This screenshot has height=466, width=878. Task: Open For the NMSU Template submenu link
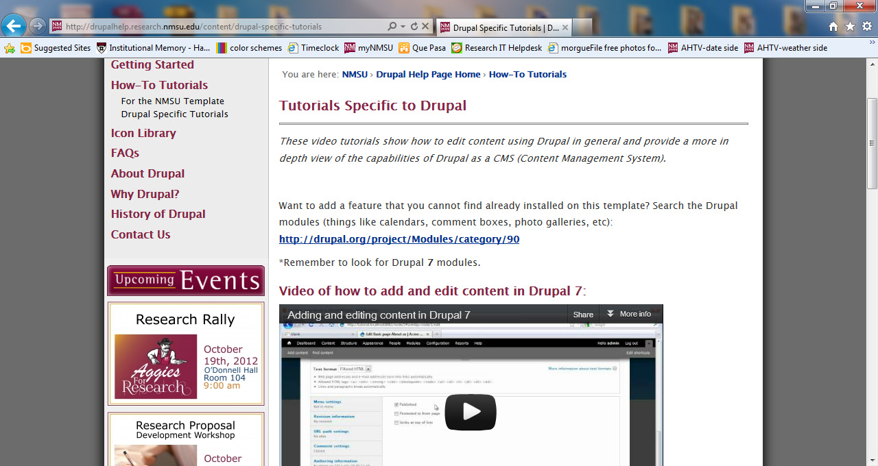tap(173, 101)
